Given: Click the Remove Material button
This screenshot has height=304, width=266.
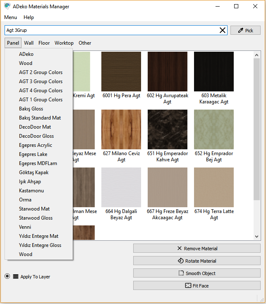Looking at the screenshot, I should pyautogui.click(x=197, y=248).
